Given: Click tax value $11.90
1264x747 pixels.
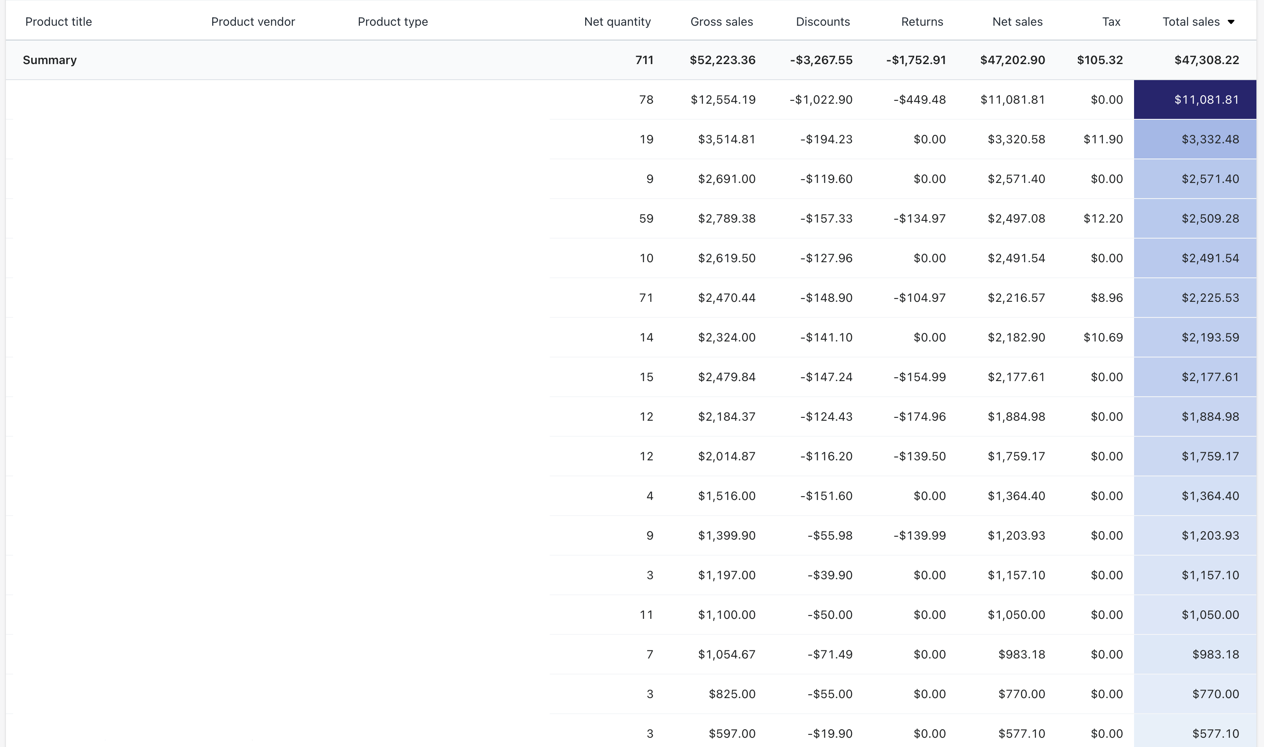Looking at the screenshot, I should [x=1103, y=139].
